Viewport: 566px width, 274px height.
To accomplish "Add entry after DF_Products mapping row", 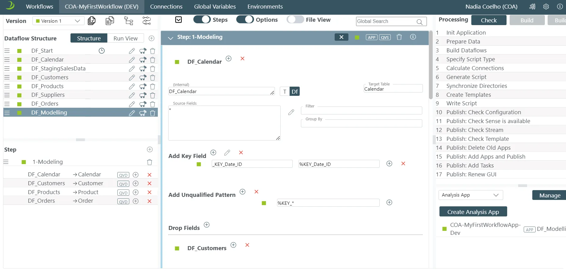I will tap(136, 192).
